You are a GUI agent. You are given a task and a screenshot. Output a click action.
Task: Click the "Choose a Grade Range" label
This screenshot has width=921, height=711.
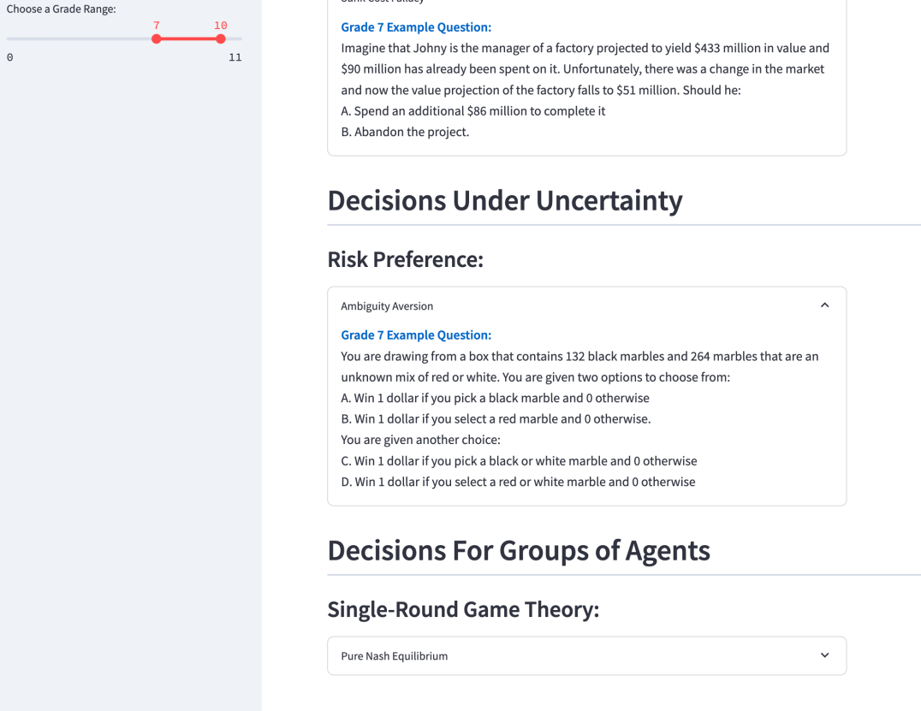tap(61, 9)
